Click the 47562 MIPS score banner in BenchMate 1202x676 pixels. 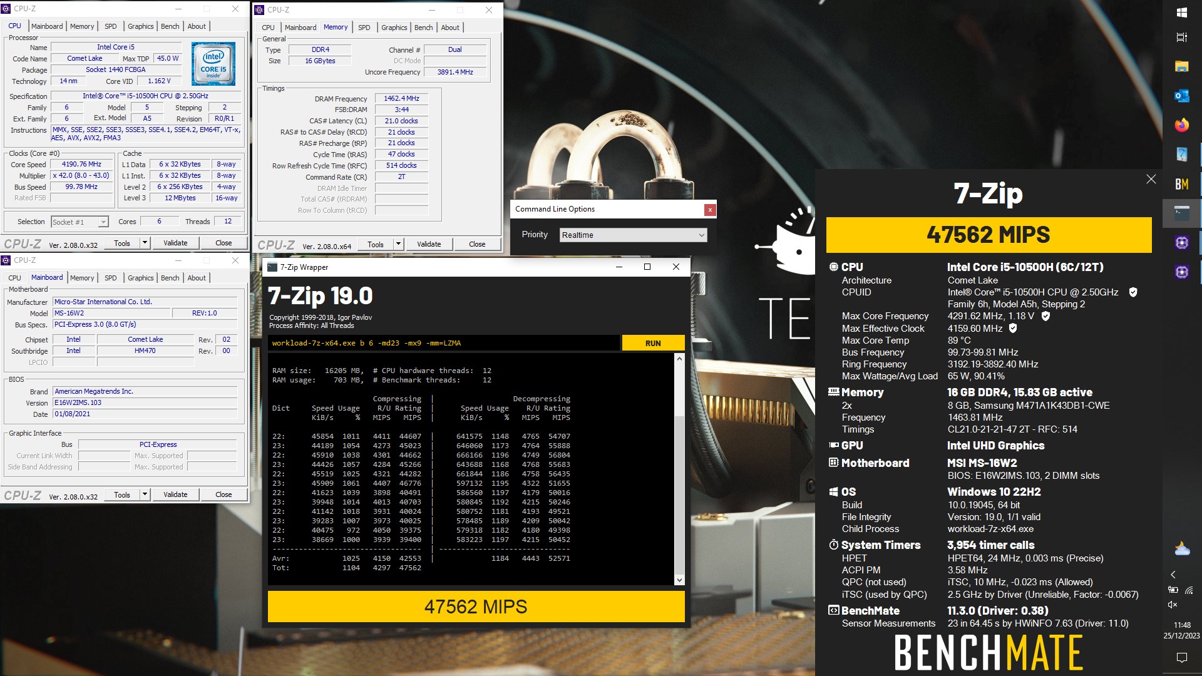click(x=989, y=235)
